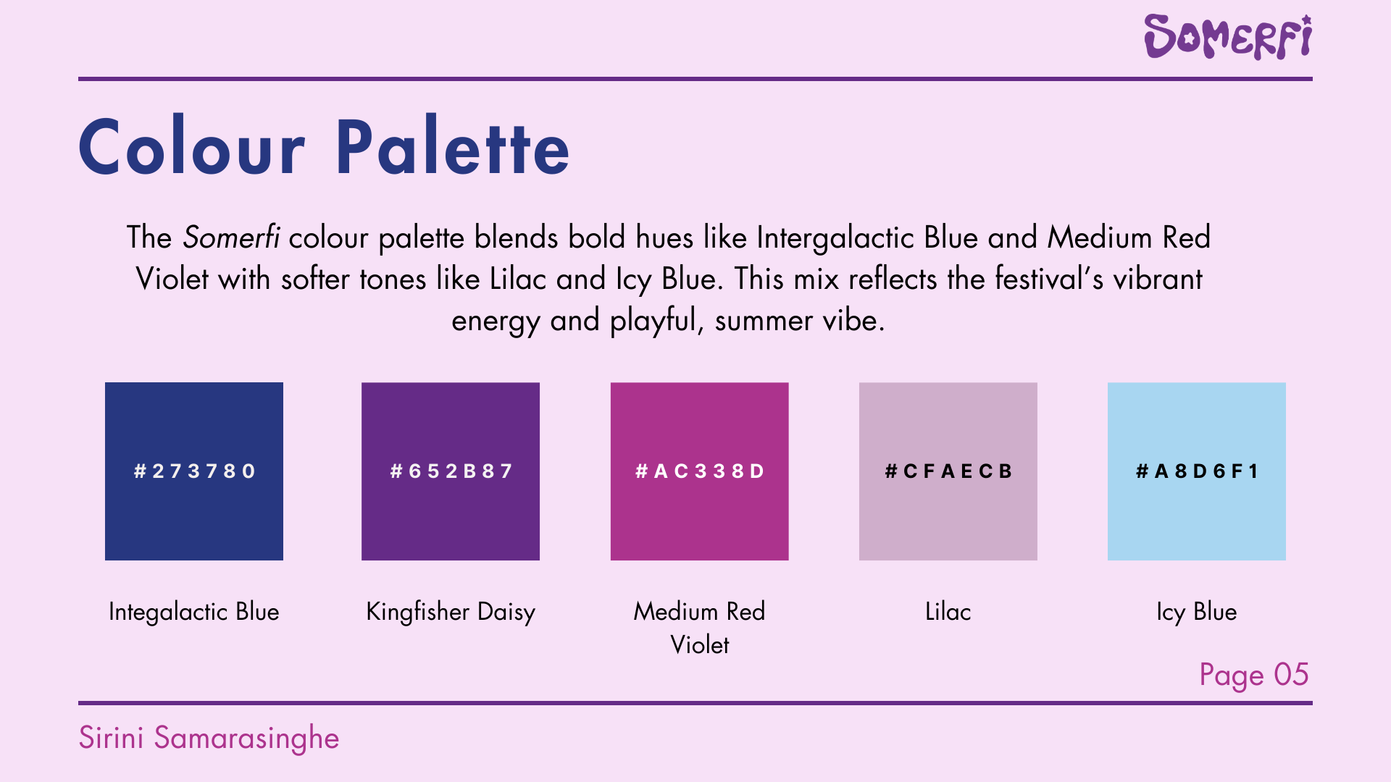Click the #273780 hex code text
Image resolution: width=1391 pixels, height=782 pixels.
point(194,471)
